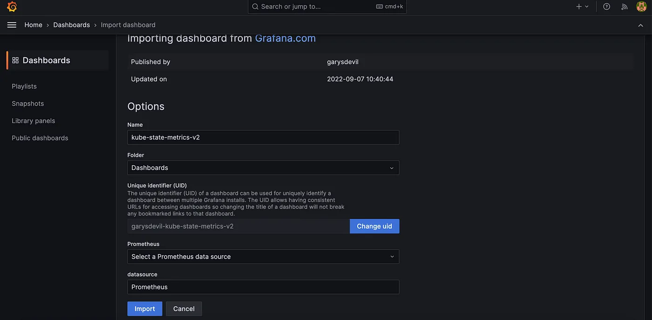The image size is (652, 320).
Task: Open Playlists in the sidebar
Action: point(24,86)
